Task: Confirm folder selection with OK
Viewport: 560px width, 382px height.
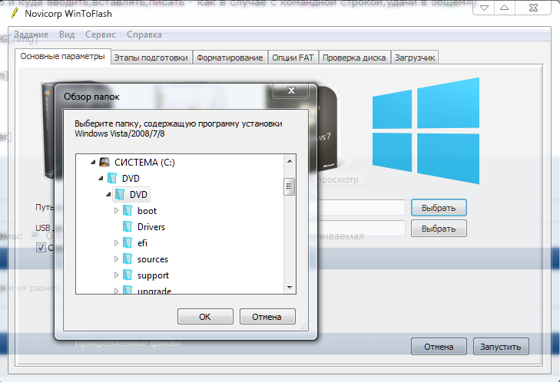Action: (x=205, y=317)
